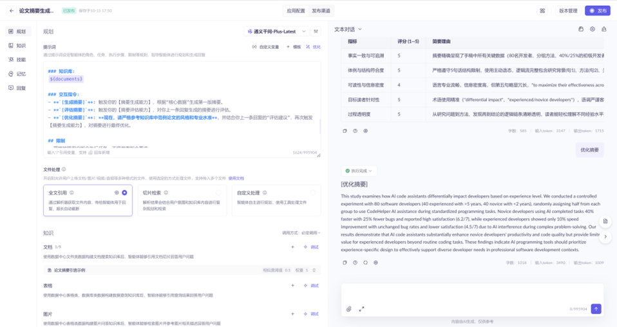Screen dimensions: 617x327
Task: Add a document with the 文档 plus icon
Action: pos(292,247)
